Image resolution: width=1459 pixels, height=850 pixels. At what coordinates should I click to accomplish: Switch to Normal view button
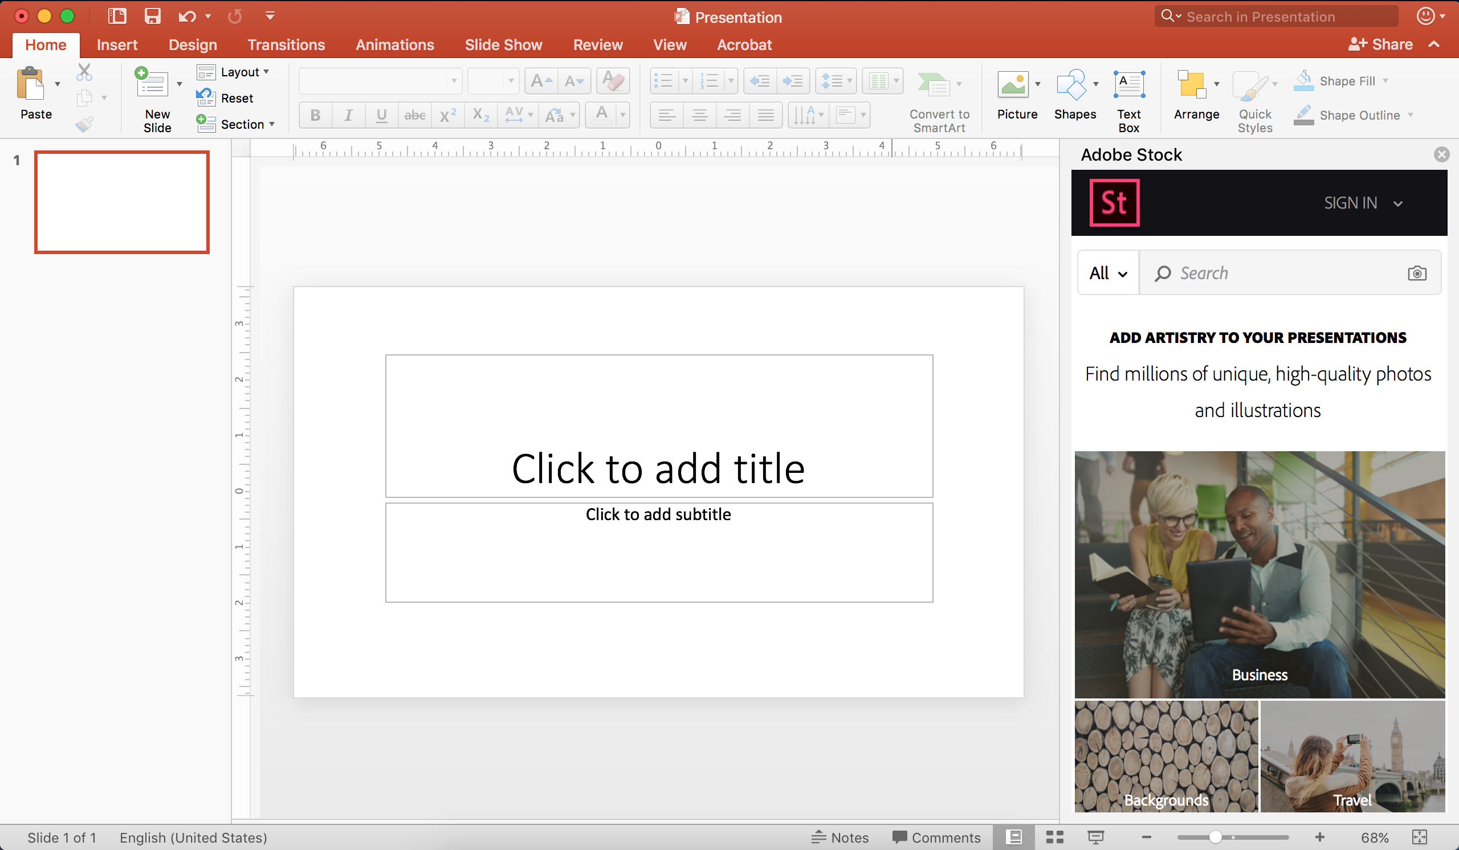click(x=1014, y=837)
